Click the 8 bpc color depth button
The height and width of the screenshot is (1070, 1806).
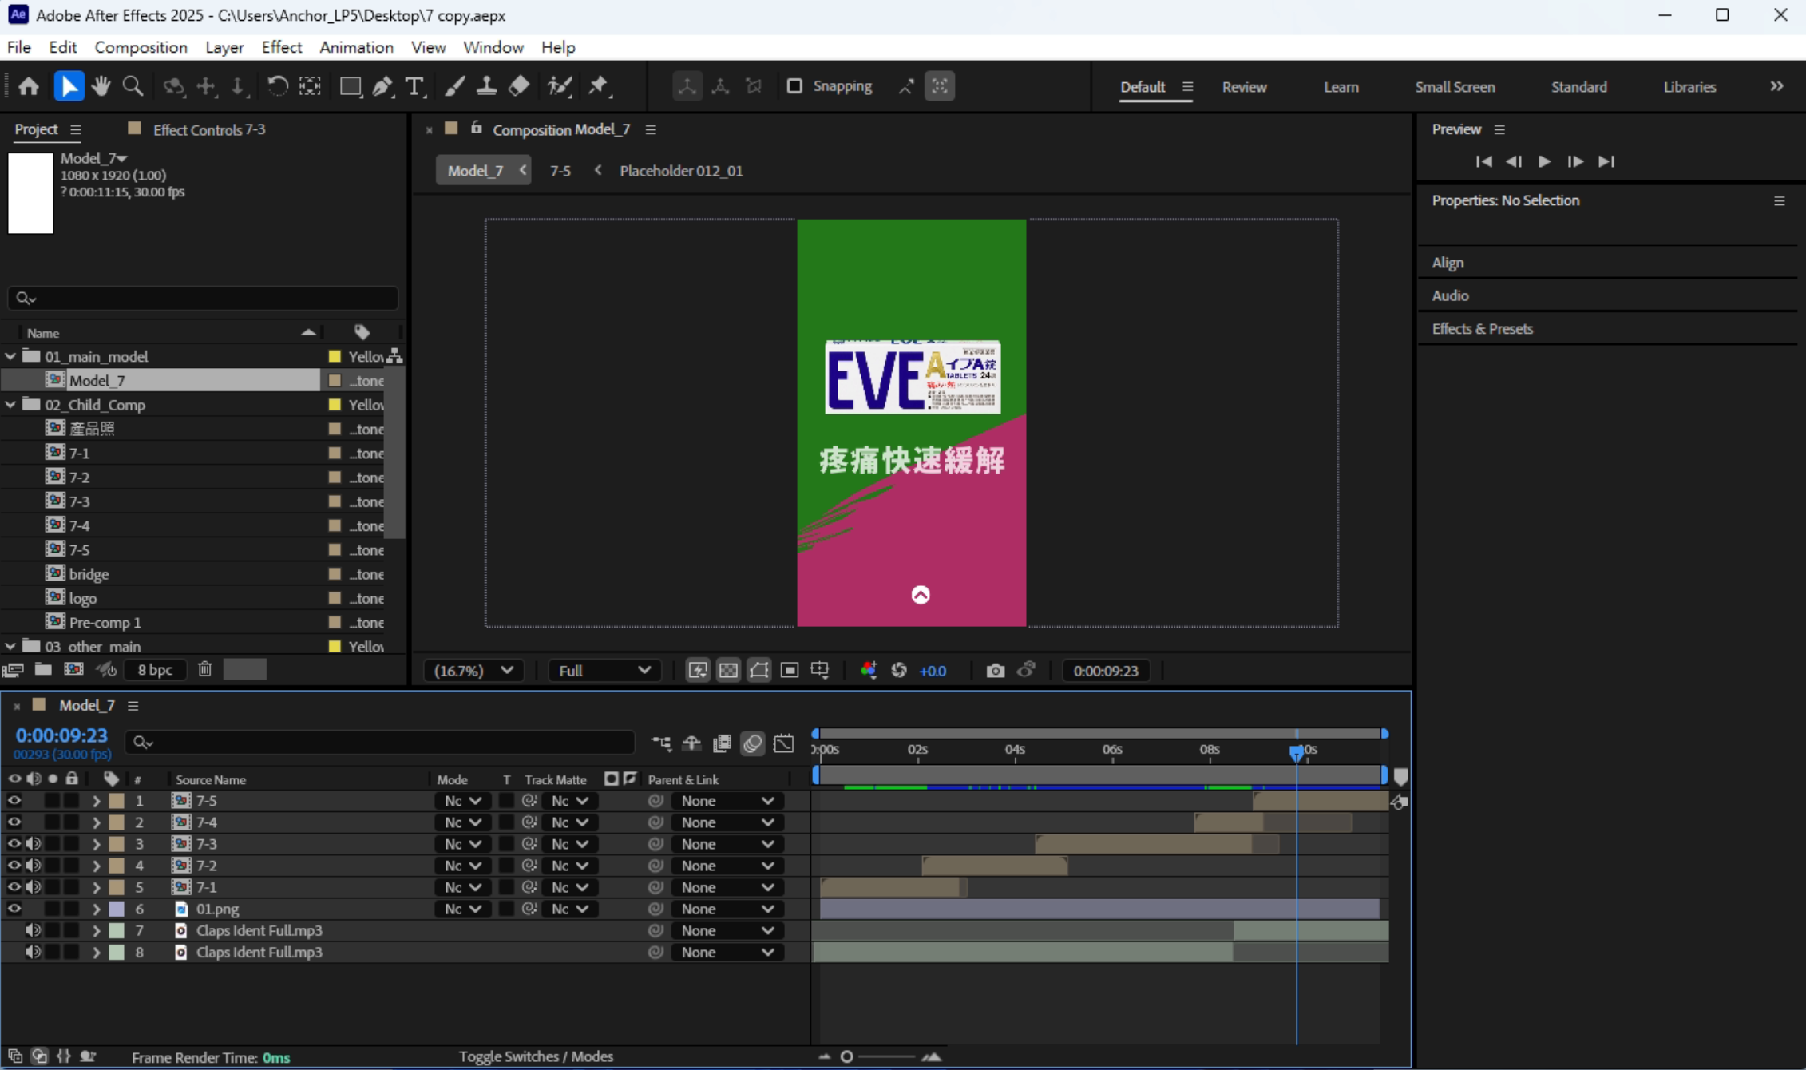(x=155, y=669)
